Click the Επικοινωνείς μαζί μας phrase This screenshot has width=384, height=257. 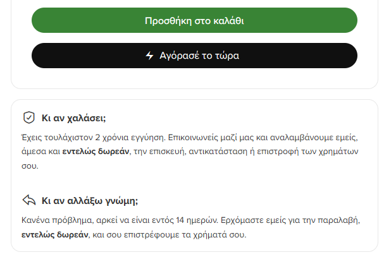tap(211, 138)
